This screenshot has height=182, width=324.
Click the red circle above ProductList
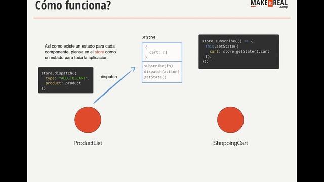[88, 120]
